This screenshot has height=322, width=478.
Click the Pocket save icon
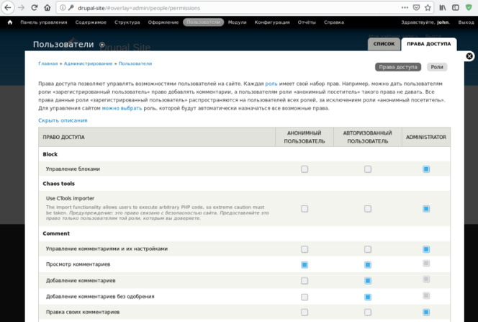tap(416, 8)
